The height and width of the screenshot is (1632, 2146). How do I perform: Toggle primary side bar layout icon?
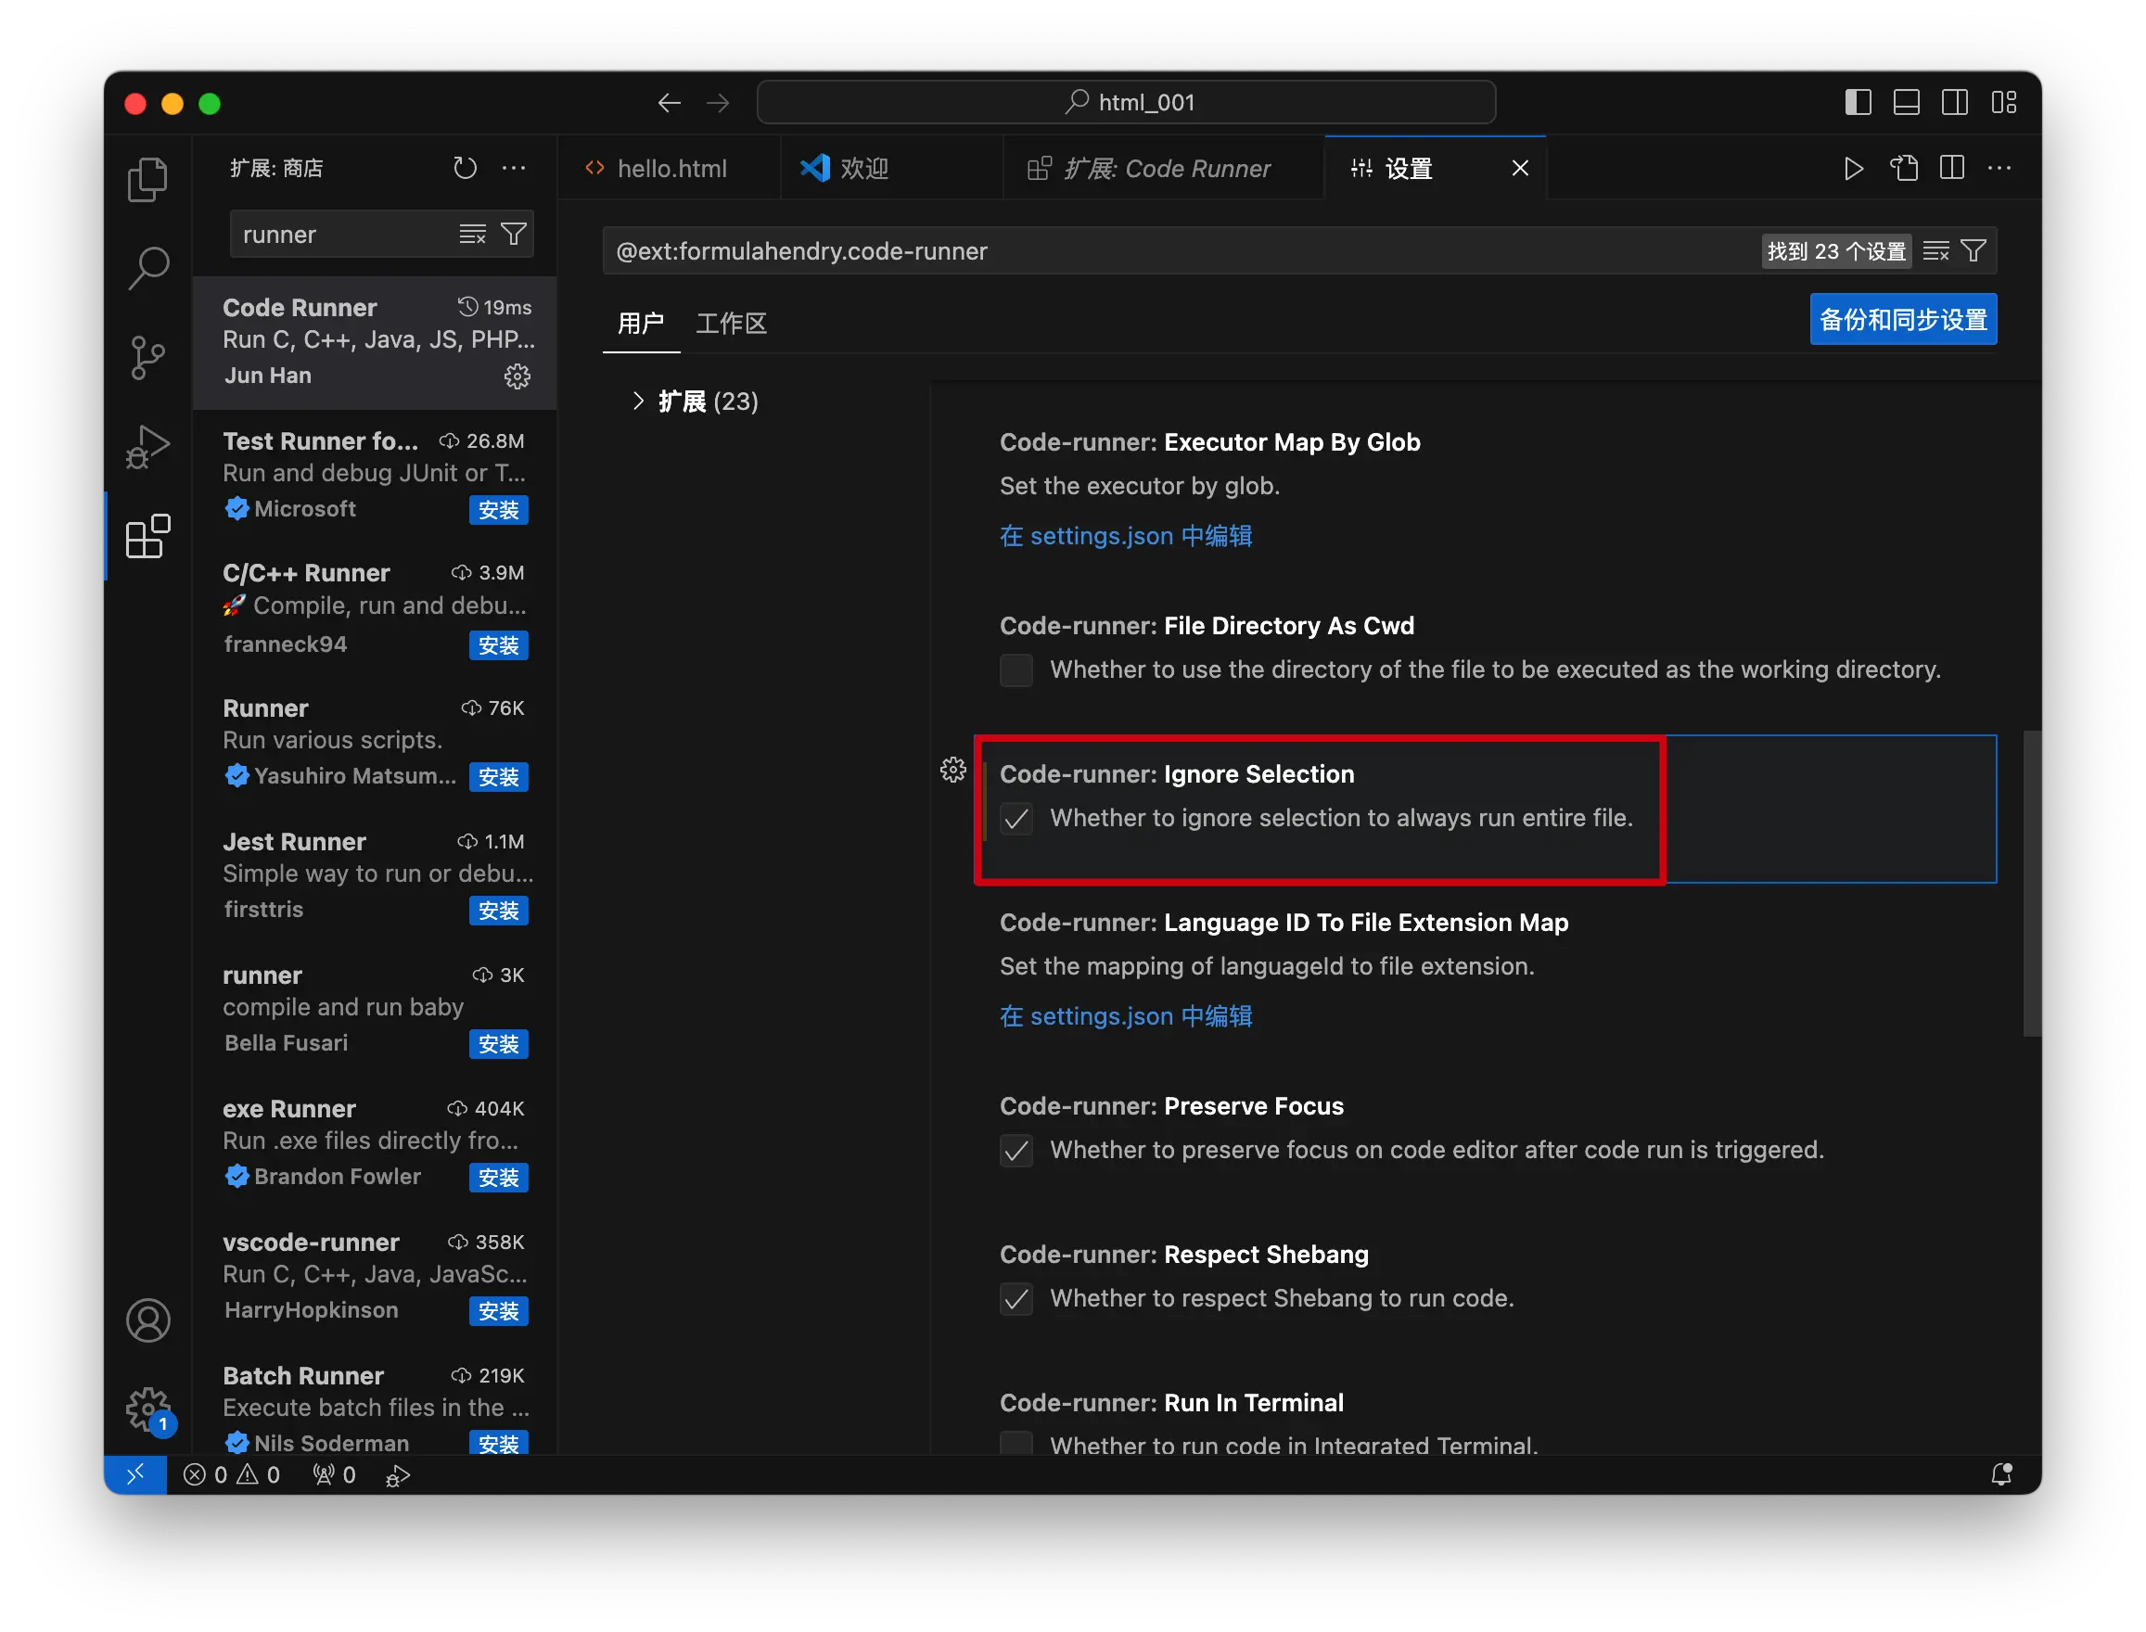(x=1858, y=102)
